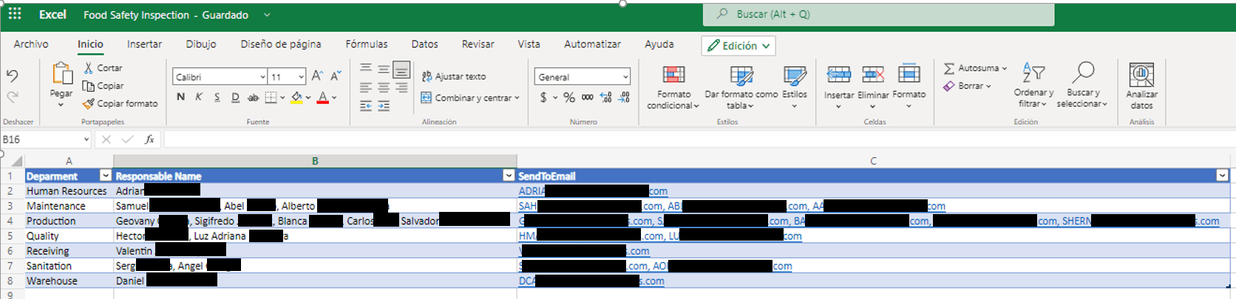Open the Responsable Name filter dropdown

click(x=509, y=176)
